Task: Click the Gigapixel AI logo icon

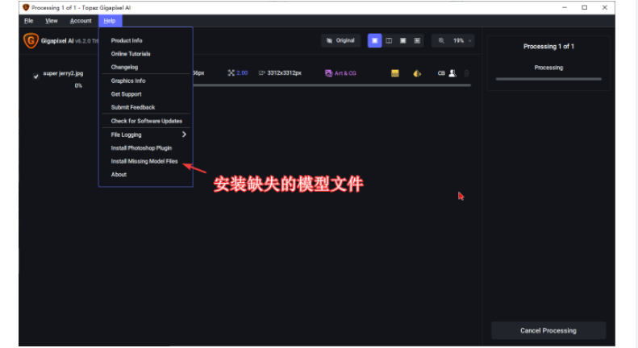Action: [x=31, y=40]
